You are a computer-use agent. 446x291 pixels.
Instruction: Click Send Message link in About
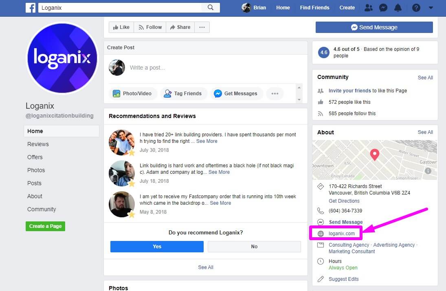pyautogui.click(x=345, y=222)
